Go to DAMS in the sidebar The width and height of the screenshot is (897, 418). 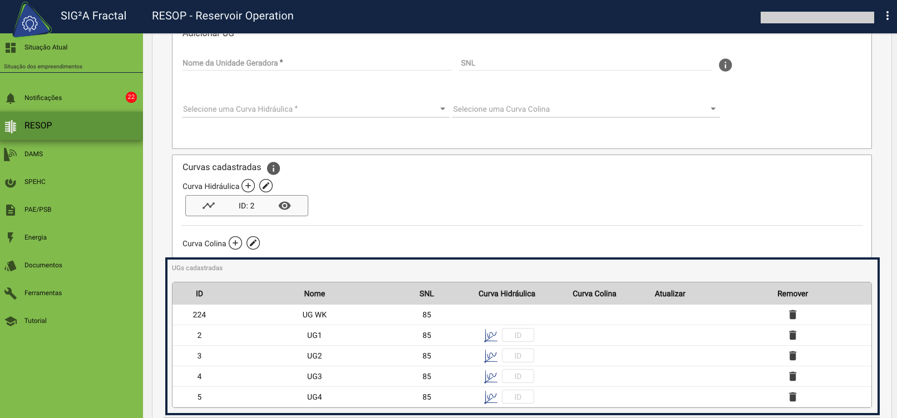pyautogui.click(x=34, y=154)
